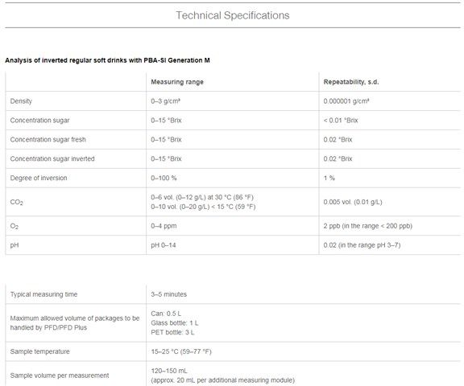464x386 pixels.
Task: Click the PET bottle: 3 L text
Action: tap(172, 332)
